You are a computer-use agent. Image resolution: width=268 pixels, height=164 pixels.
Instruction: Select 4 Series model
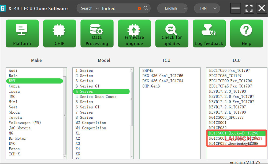tap(101, 91)
